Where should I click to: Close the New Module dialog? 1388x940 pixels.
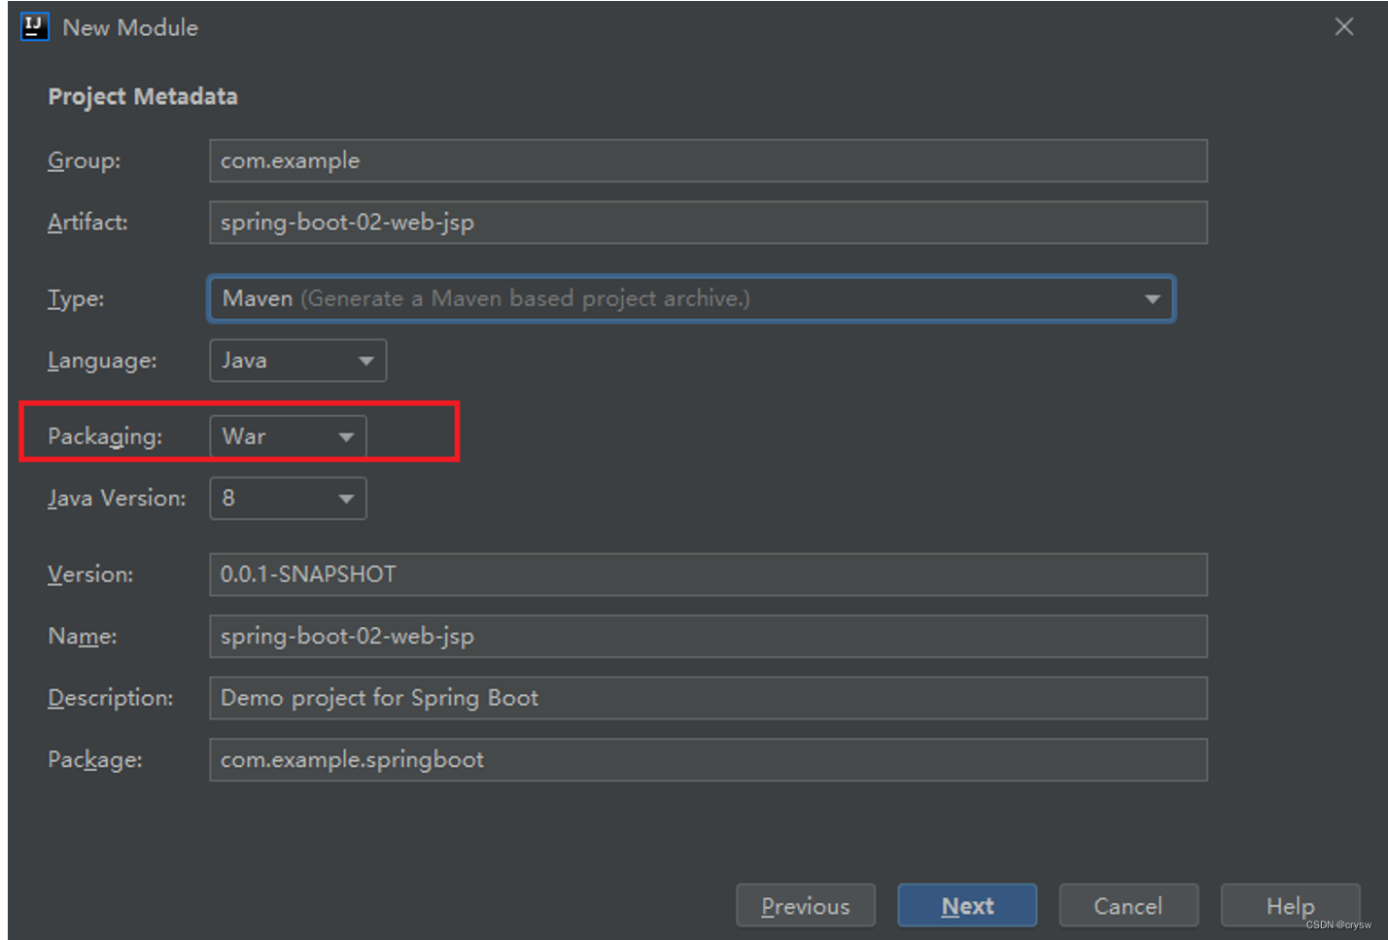click(1344, 26)
